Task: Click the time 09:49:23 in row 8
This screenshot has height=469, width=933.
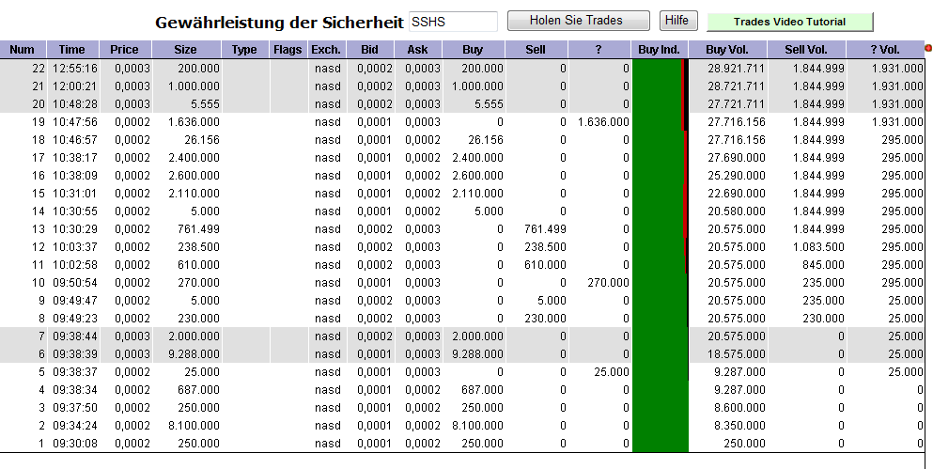Action: tap(75, 319)
